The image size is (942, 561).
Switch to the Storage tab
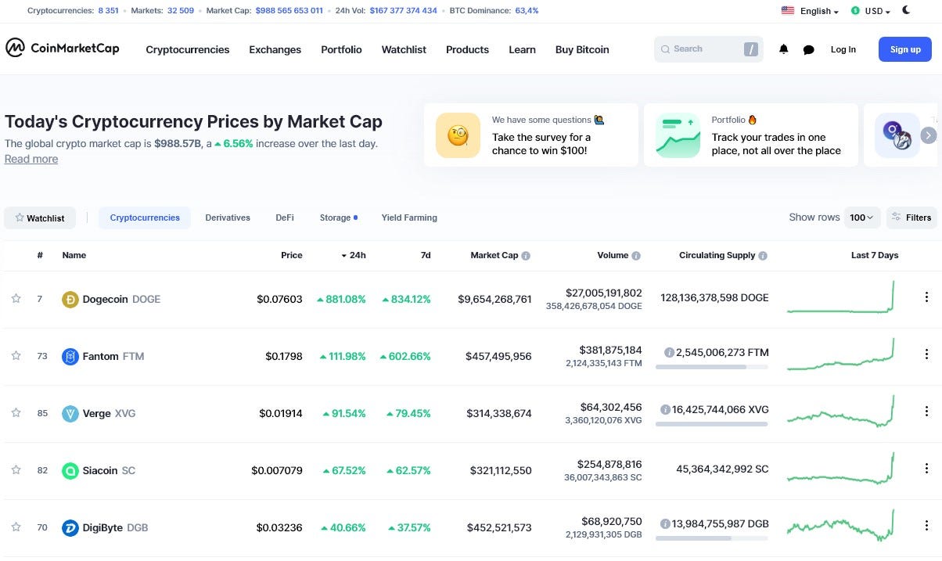coord(338,218)
